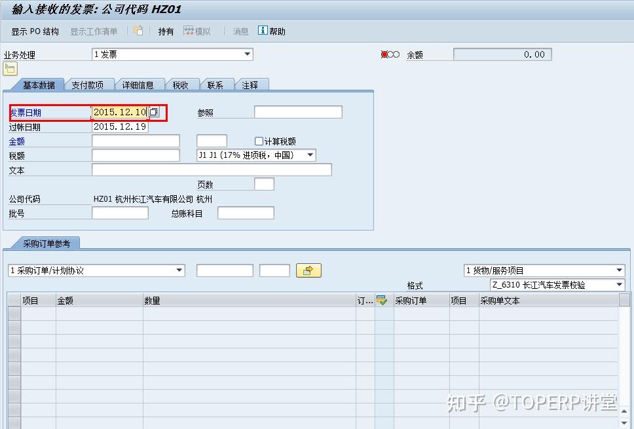The image size is (634, 429).
Task: Switch to the 支付款项 tab
Action: click(x=87, y=85)
